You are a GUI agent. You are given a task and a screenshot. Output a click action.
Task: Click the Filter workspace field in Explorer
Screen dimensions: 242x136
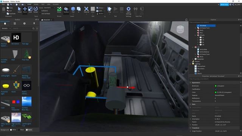(214, 23)
